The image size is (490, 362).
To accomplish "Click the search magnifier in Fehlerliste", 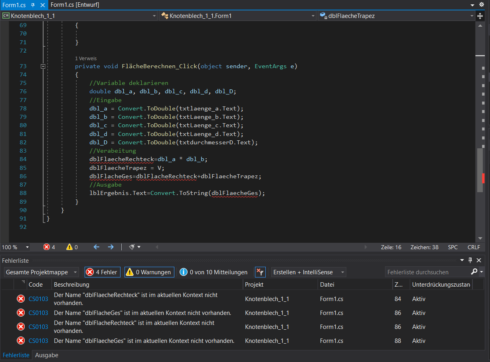I will click(474, 272).
